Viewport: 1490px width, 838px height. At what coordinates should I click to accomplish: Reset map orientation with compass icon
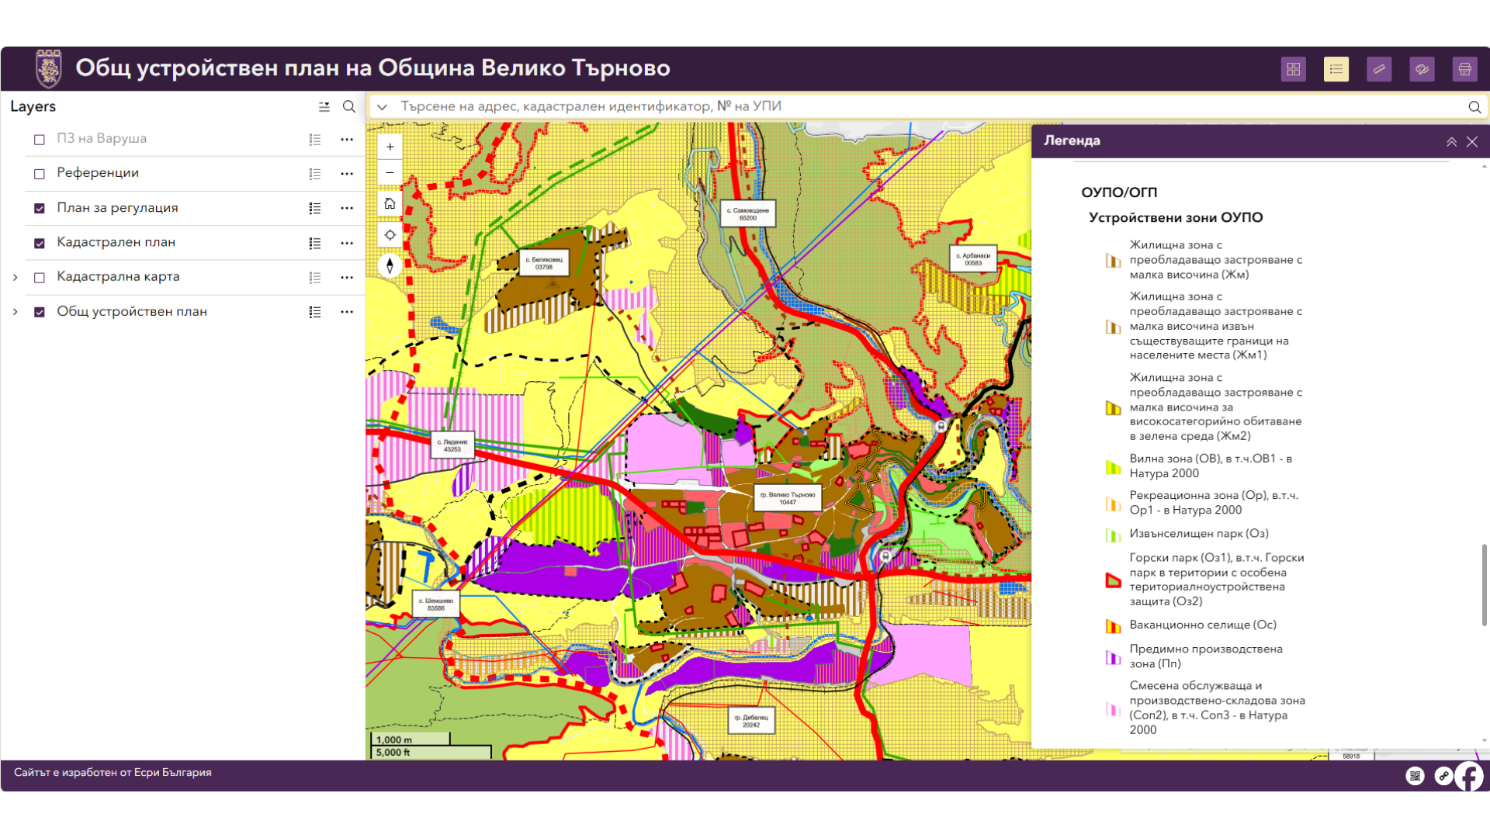pos(390,265)
